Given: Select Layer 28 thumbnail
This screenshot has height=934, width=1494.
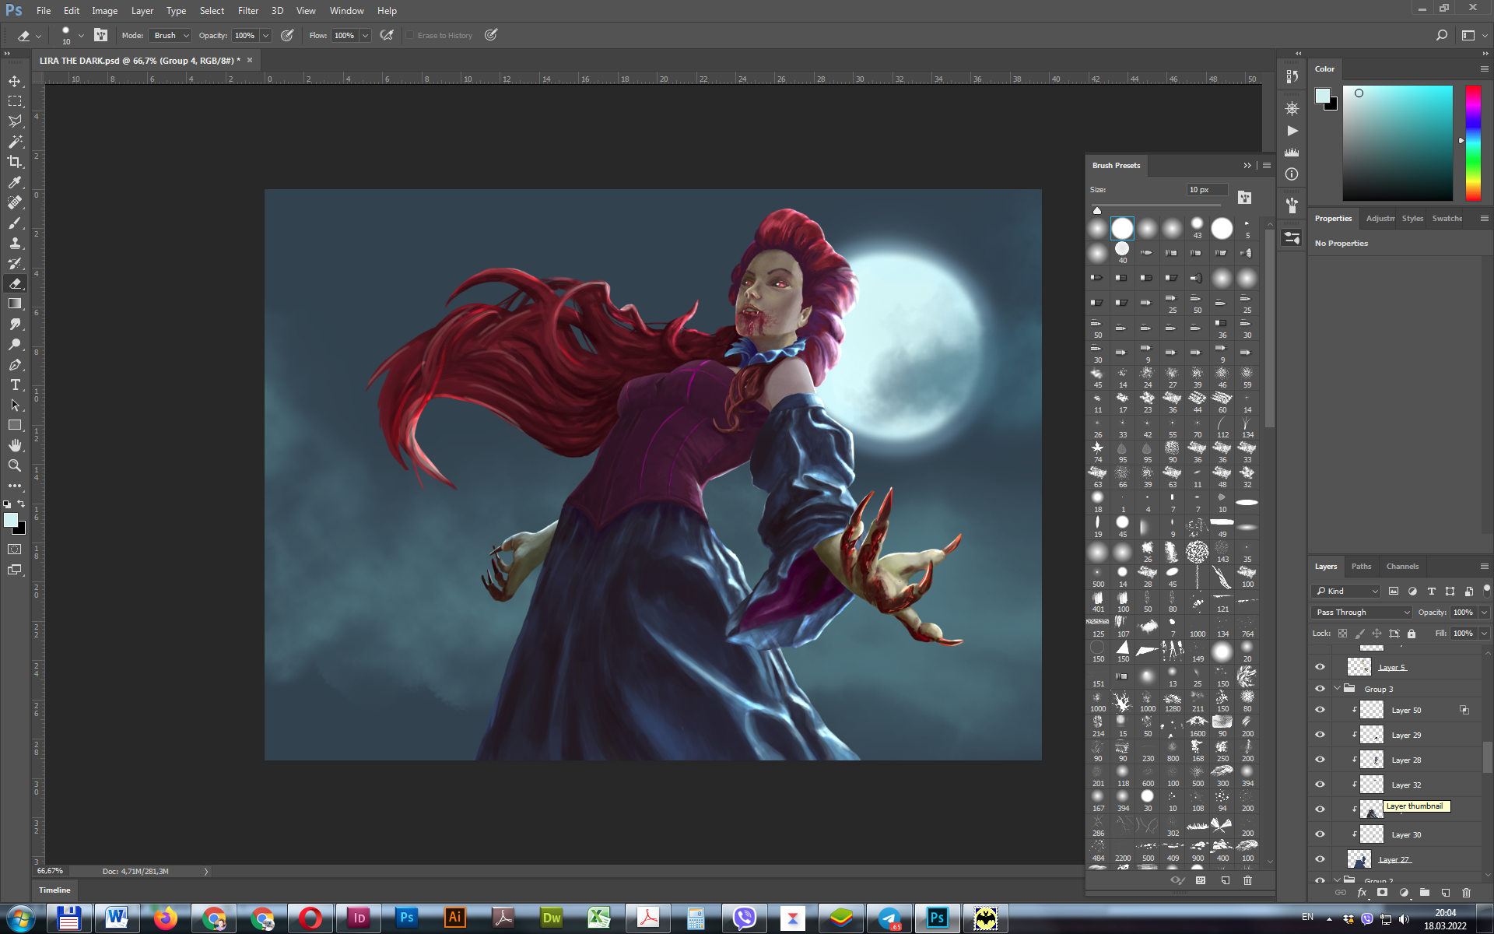Looking at the screenshot, I should coord(1371,760).
